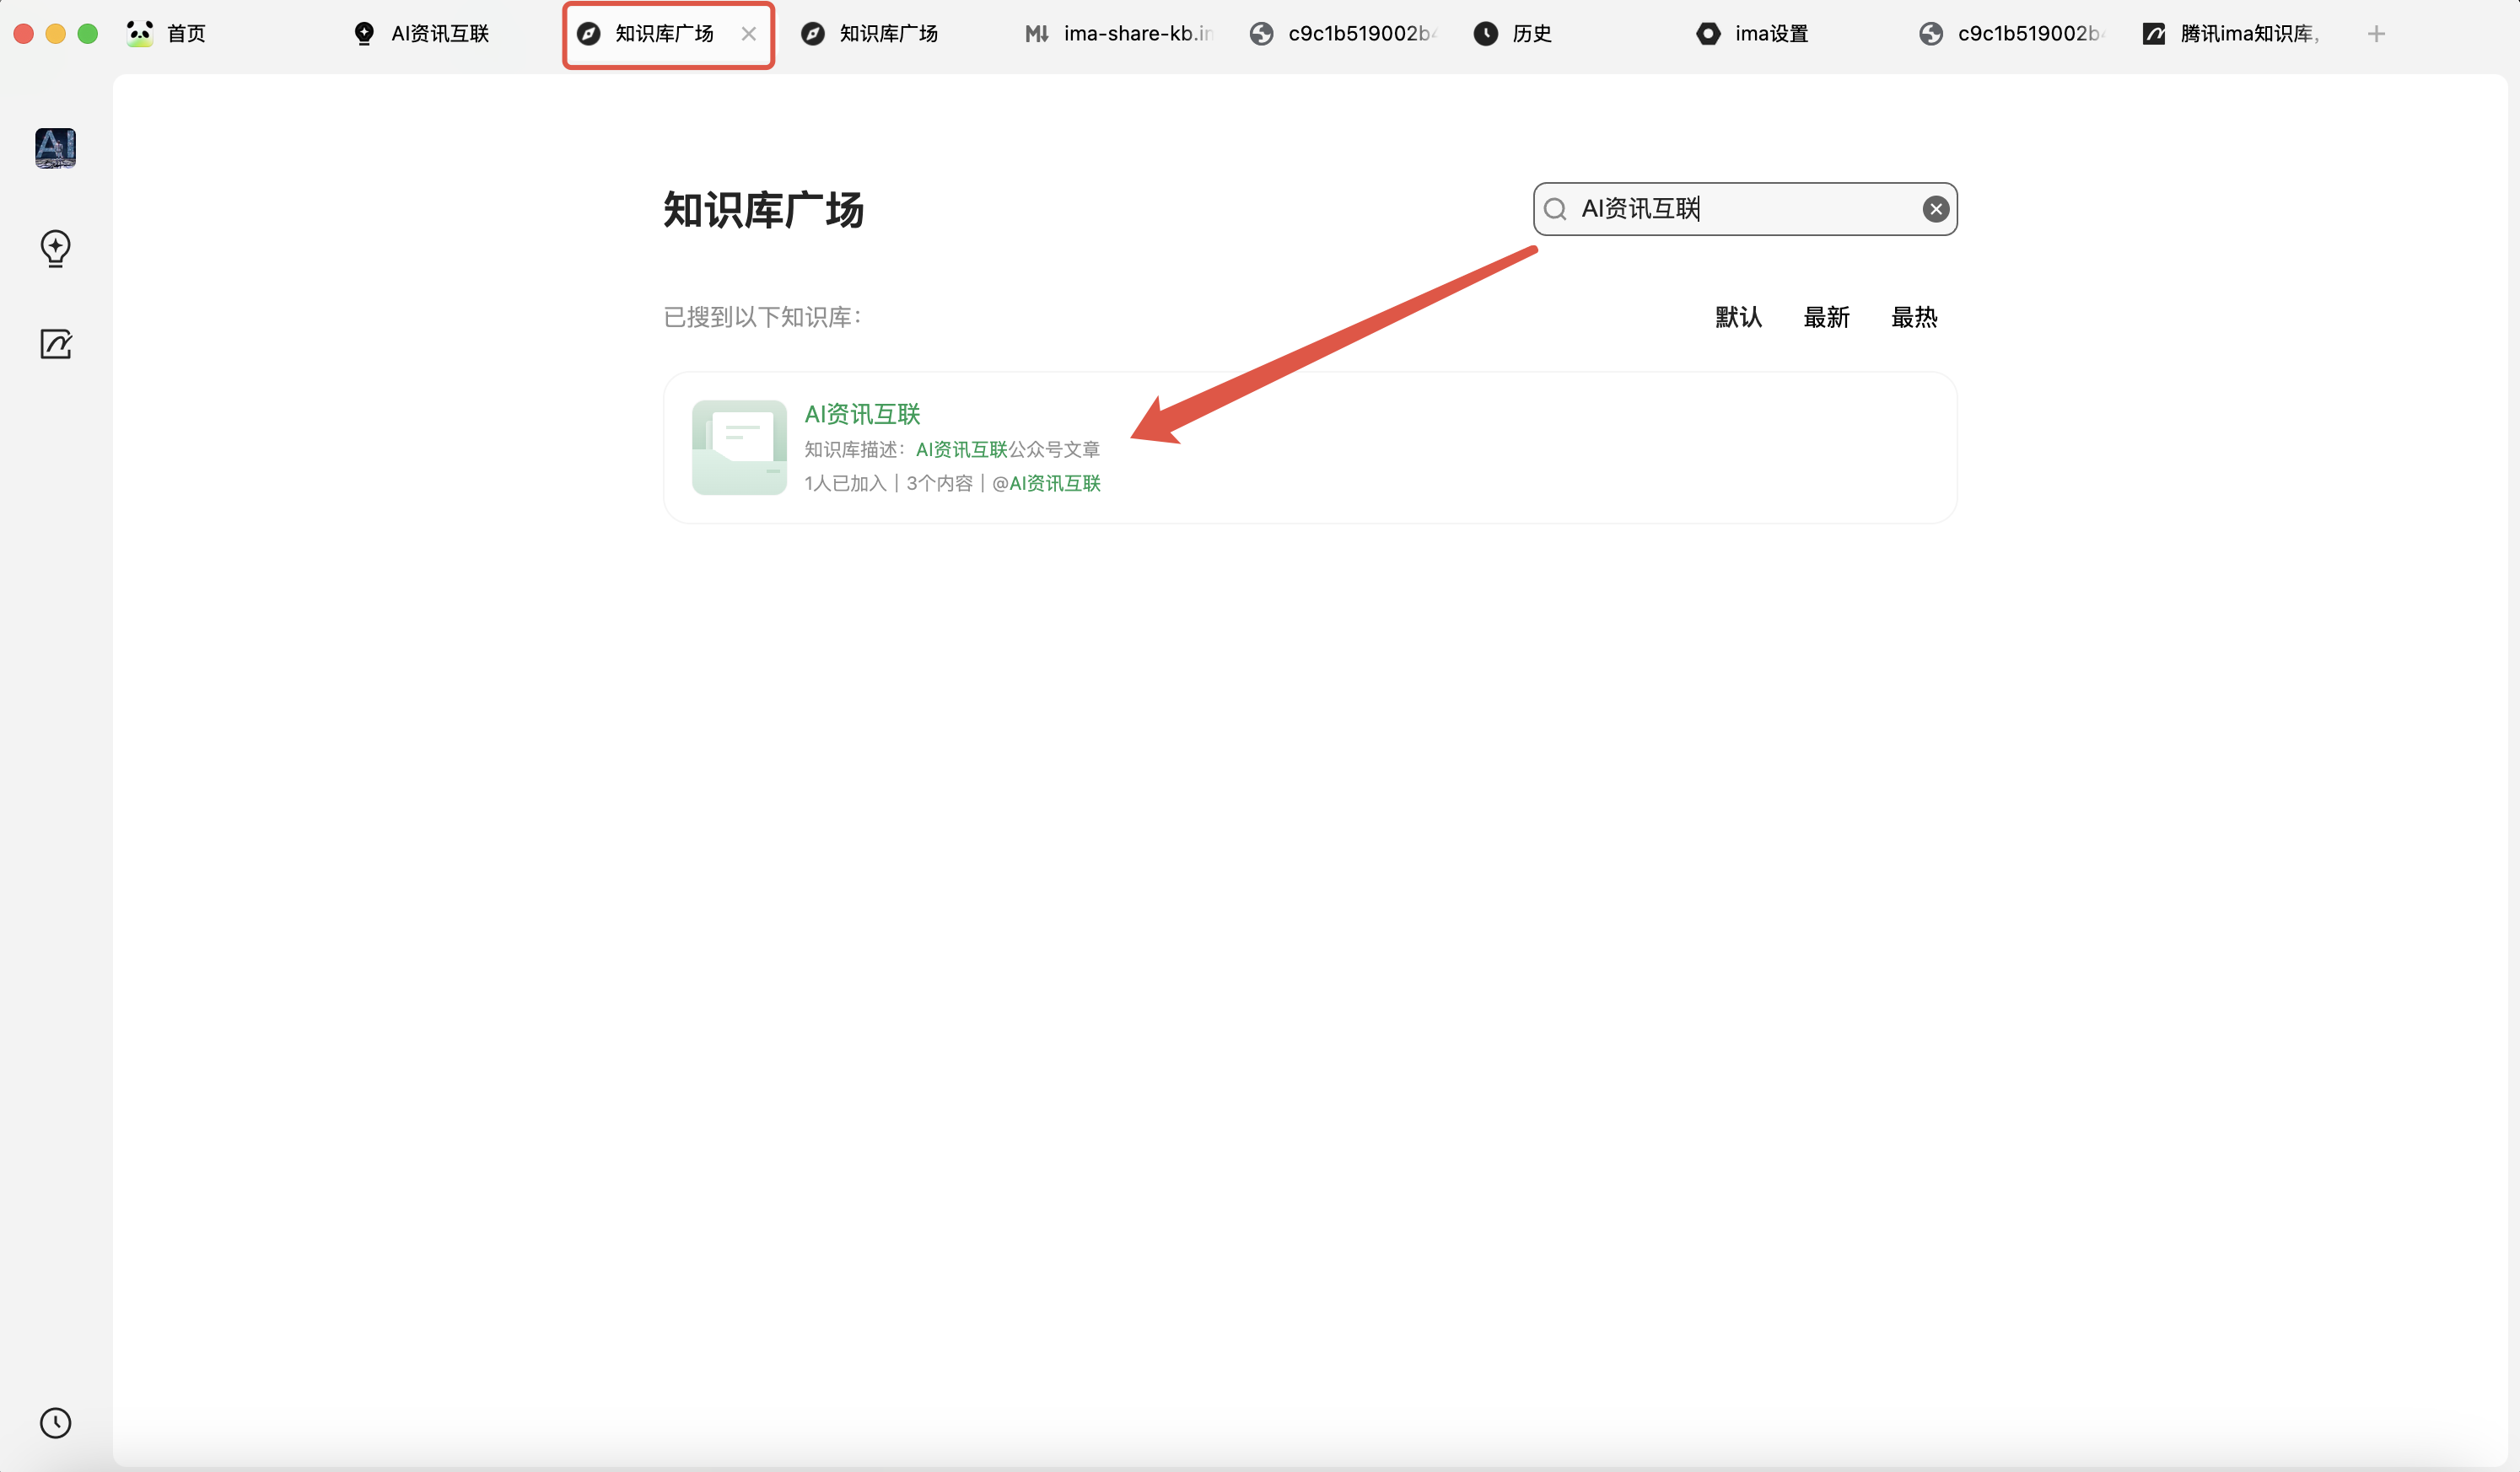The height and width of the screenshot is (1472, 2520).
Task: Click the clock icon on 历史 tab
Action: (x=1486, y=34)
